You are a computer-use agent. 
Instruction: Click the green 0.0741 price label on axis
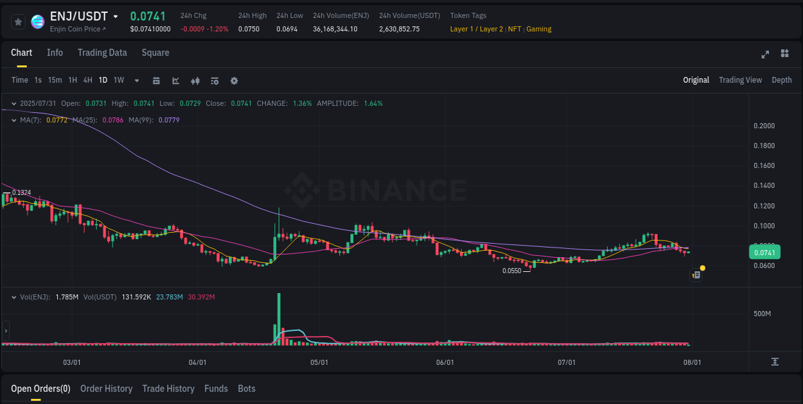(764, 252)
